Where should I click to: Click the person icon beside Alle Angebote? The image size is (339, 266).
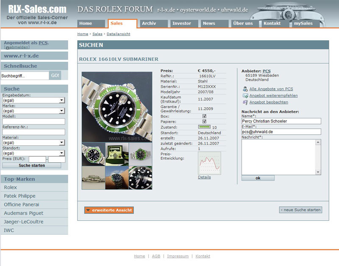[245, 89]
